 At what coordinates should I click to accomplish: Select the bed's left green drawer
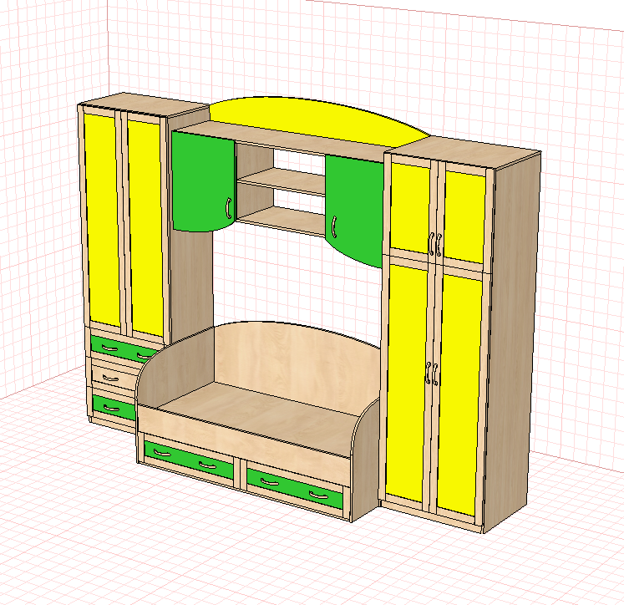click(189, 460)
